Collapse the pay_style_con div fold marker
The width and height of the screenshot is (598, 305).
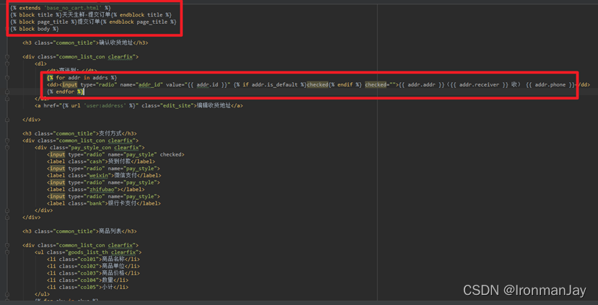pos(7,147)
